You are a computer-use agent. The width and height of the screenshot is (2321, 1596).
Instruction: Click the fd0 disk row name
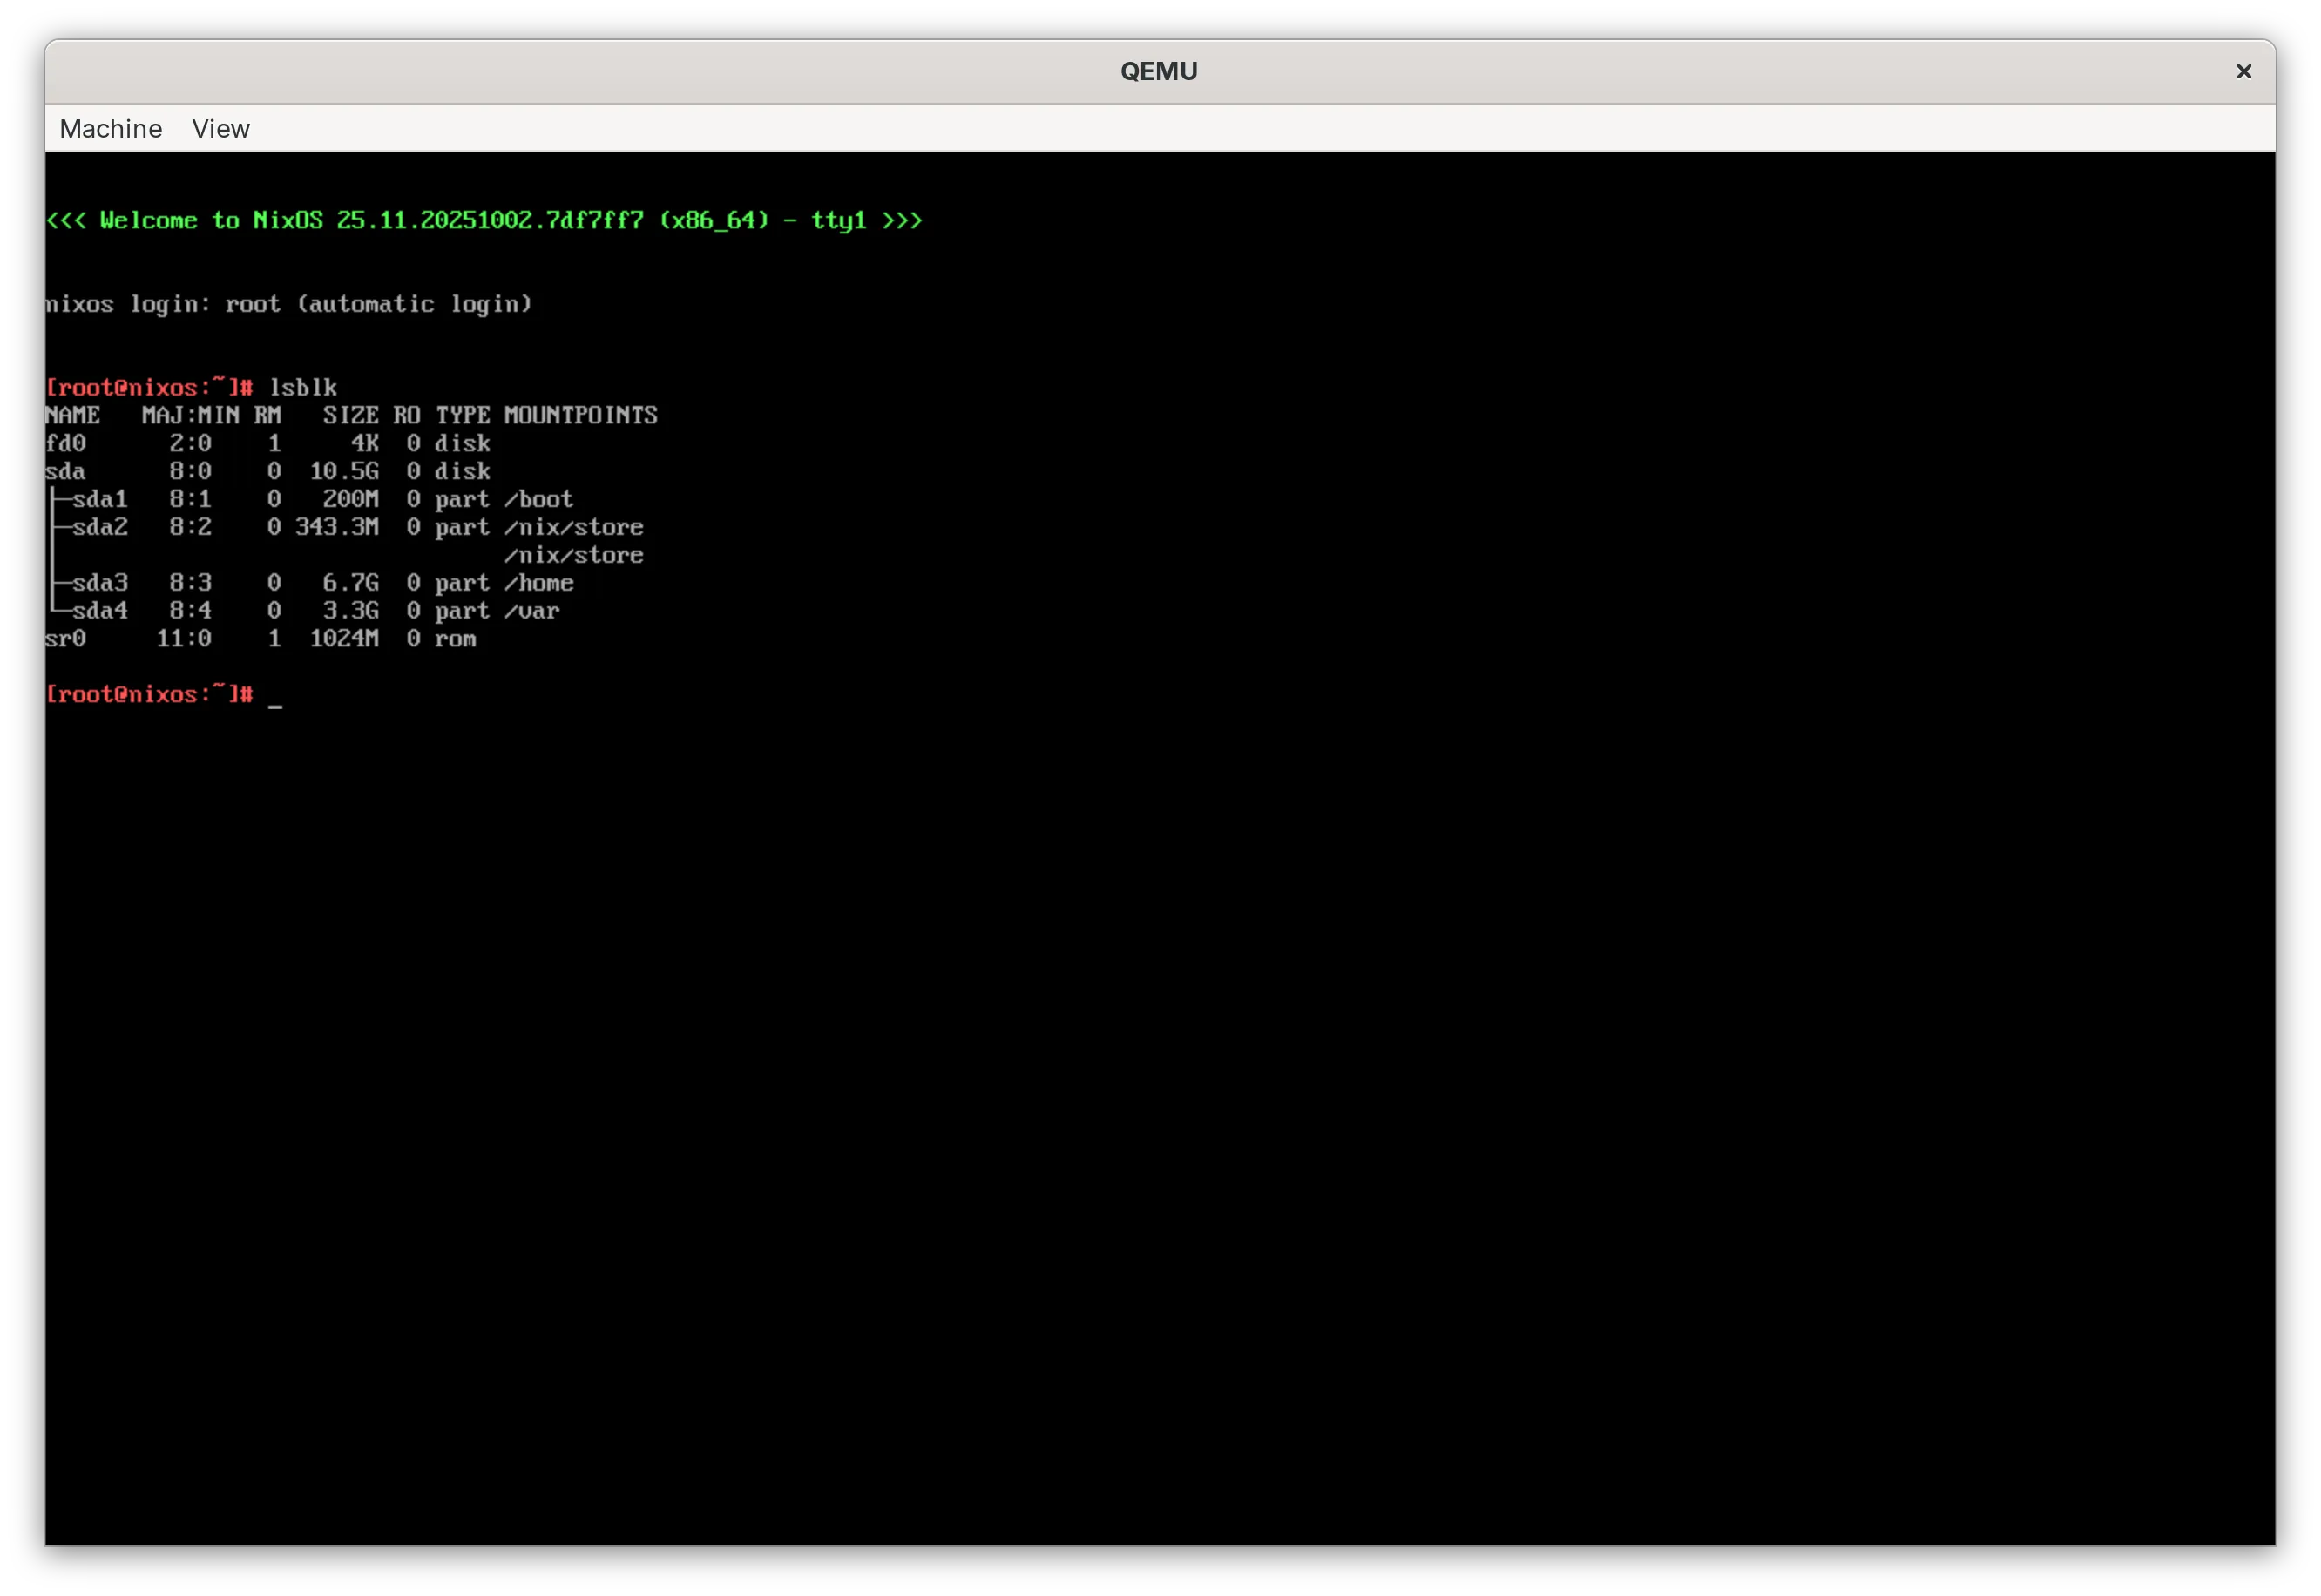click(x=66, y=443)
